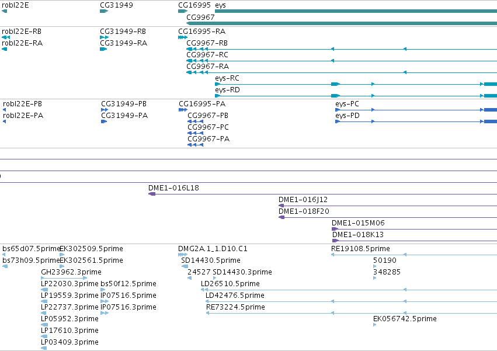Click the bs73h09.5prime EST label
Screen dimensions: 497x351
[31, 260]
